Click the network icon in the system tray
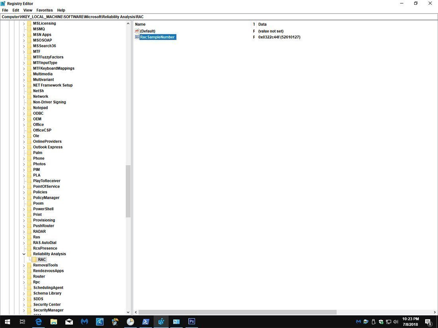The image size is (438, 328). point(388,322)
